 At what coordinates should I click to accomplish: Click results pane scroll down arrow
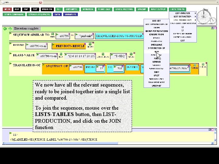pyautogui.click(x=215, y=140)
